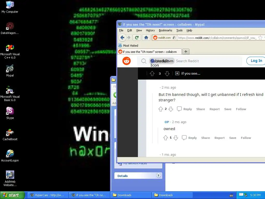This screenshot has width=265, height=199.
Task: Open Microsoft Visual C++ 6.0 shortcut
Action: point(10,51)
